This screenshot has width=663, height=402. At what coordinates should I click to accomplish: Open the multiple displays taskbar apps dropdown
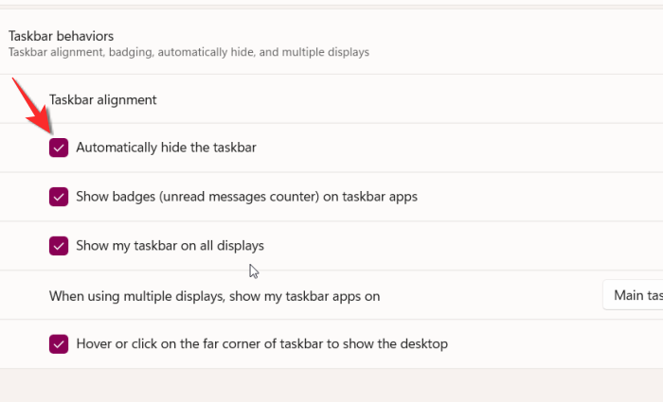(635, 295)
